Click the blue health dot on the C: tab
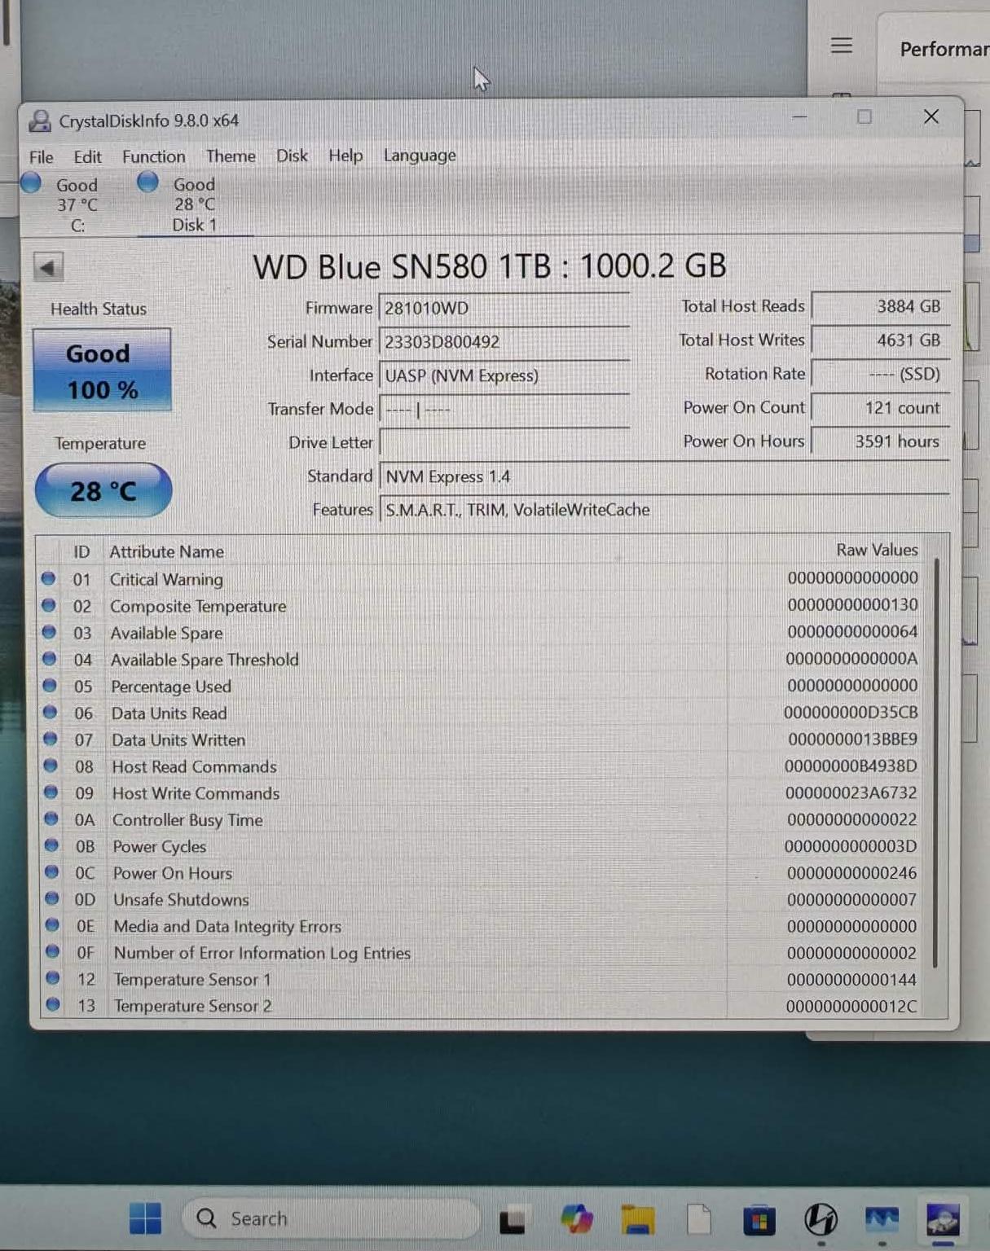The image size is (990, 1251). 31,182
